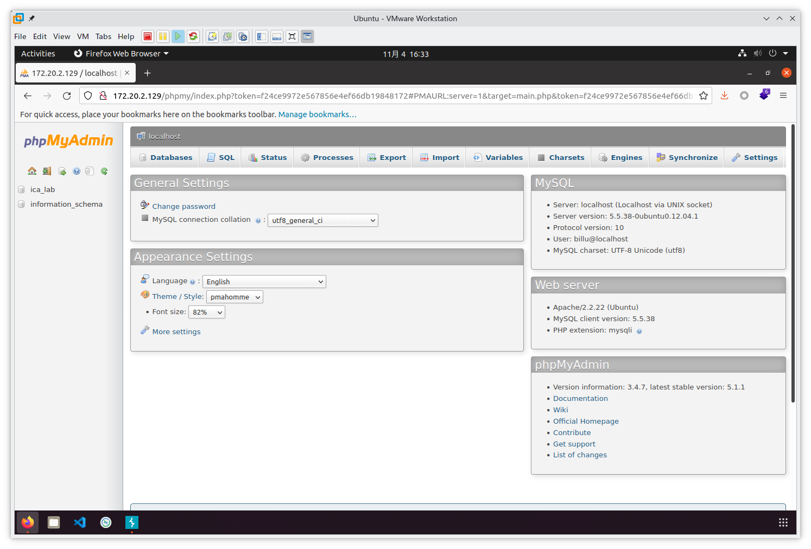Viewport: 811px width, 549px height.
Task: Open the Firefox hamburger menu
Action: [x=783, y=95]
